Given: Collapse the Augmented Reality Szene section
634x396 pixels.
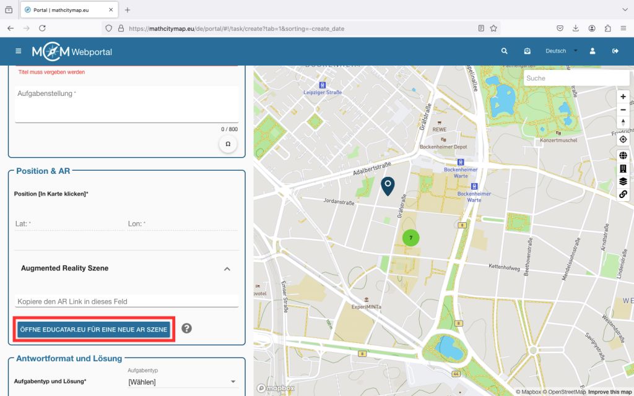Looking at the screenshot, I should 227,269.
